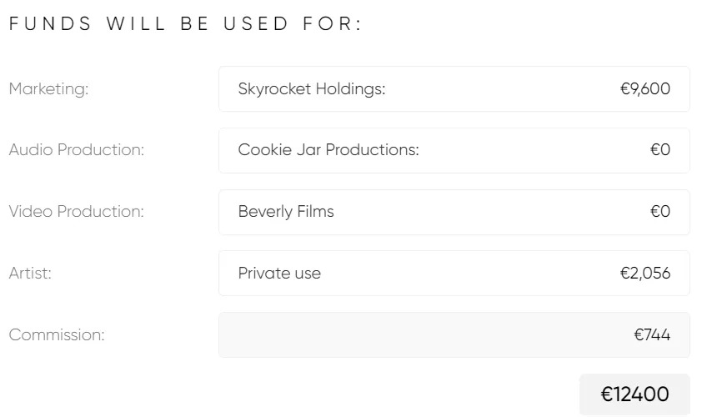722x417 pixels.
Task: Click the €12400 total box
Action: [x=634, y=394]
